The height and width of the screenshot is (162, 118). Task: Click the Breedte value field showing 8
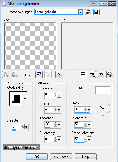click(17, 126)
